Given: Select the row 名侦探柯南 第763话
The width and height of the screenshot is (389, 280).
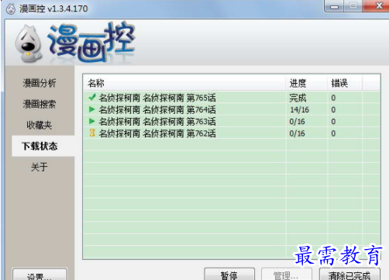Looking at the screenshot, I should 232,121.
